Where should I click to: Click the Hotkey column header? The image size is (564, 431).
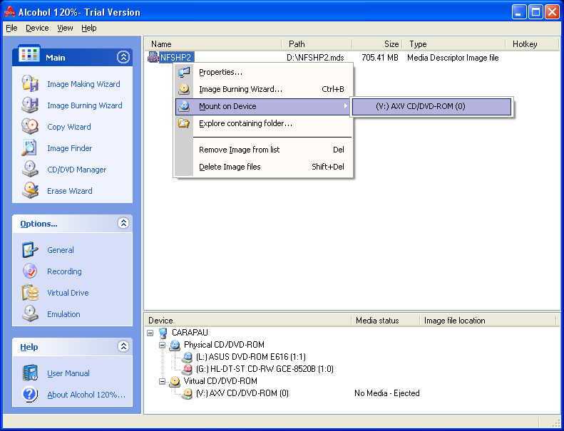(532, 44)
